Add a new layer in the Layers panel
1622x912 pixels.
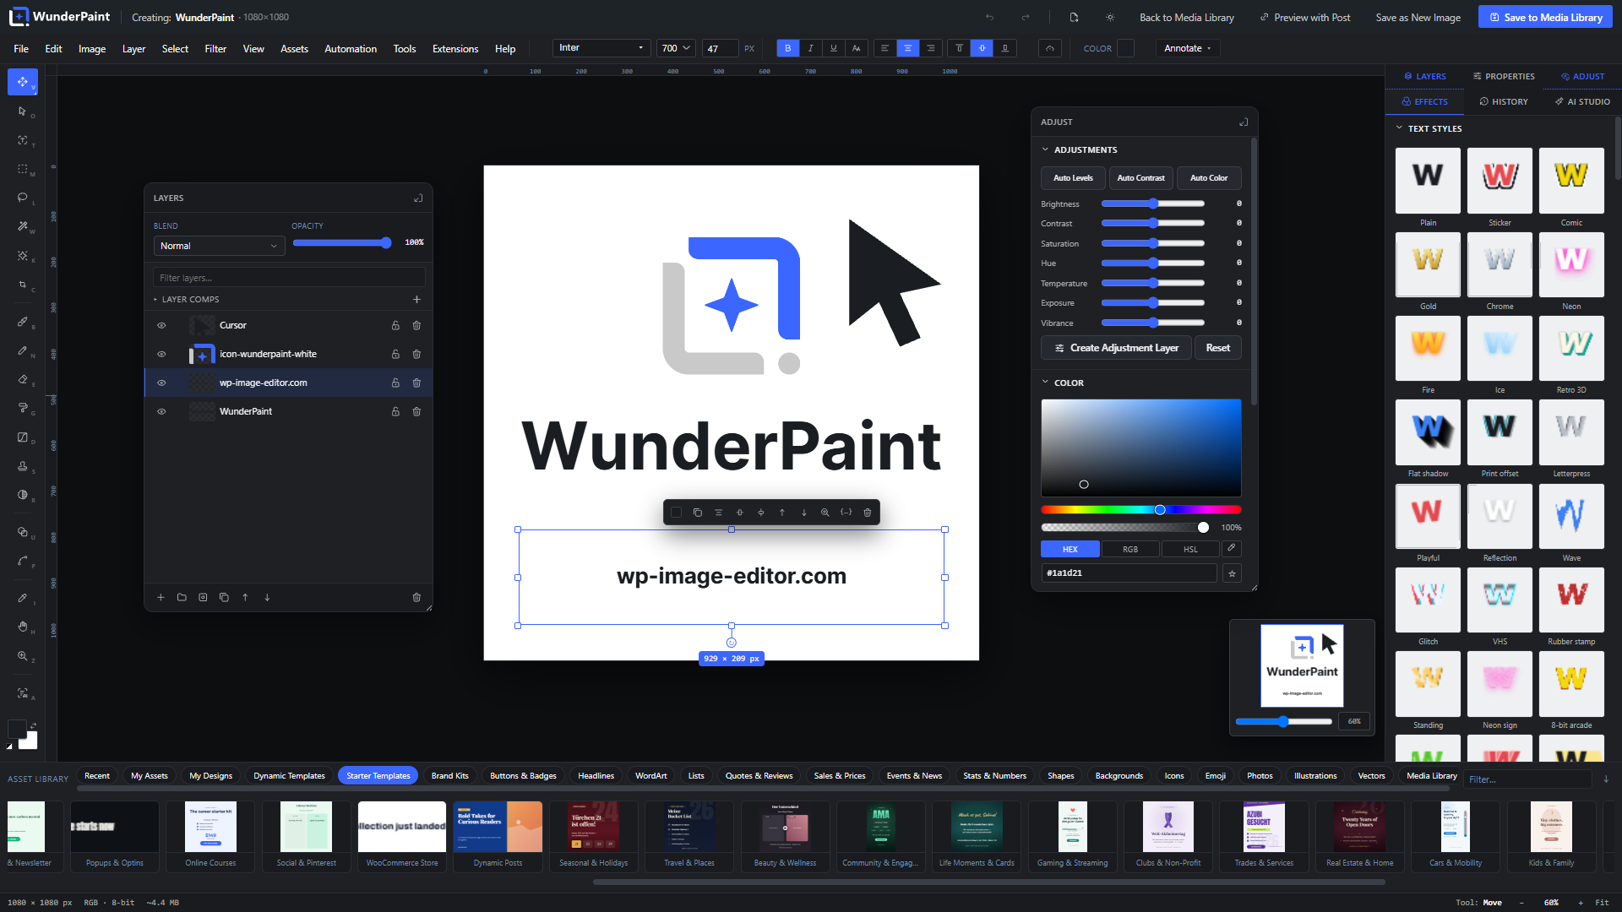click(161, 597)
